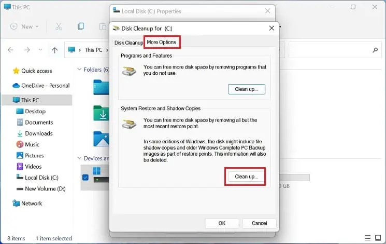Click the Copy icon in the File Explorer toolbar
Screen dimensions: 386x244
(x=81, y=26)
